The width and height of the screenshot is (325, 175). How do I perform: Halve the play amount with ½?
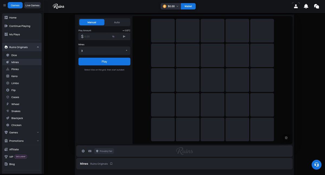[x=113, y=36]
